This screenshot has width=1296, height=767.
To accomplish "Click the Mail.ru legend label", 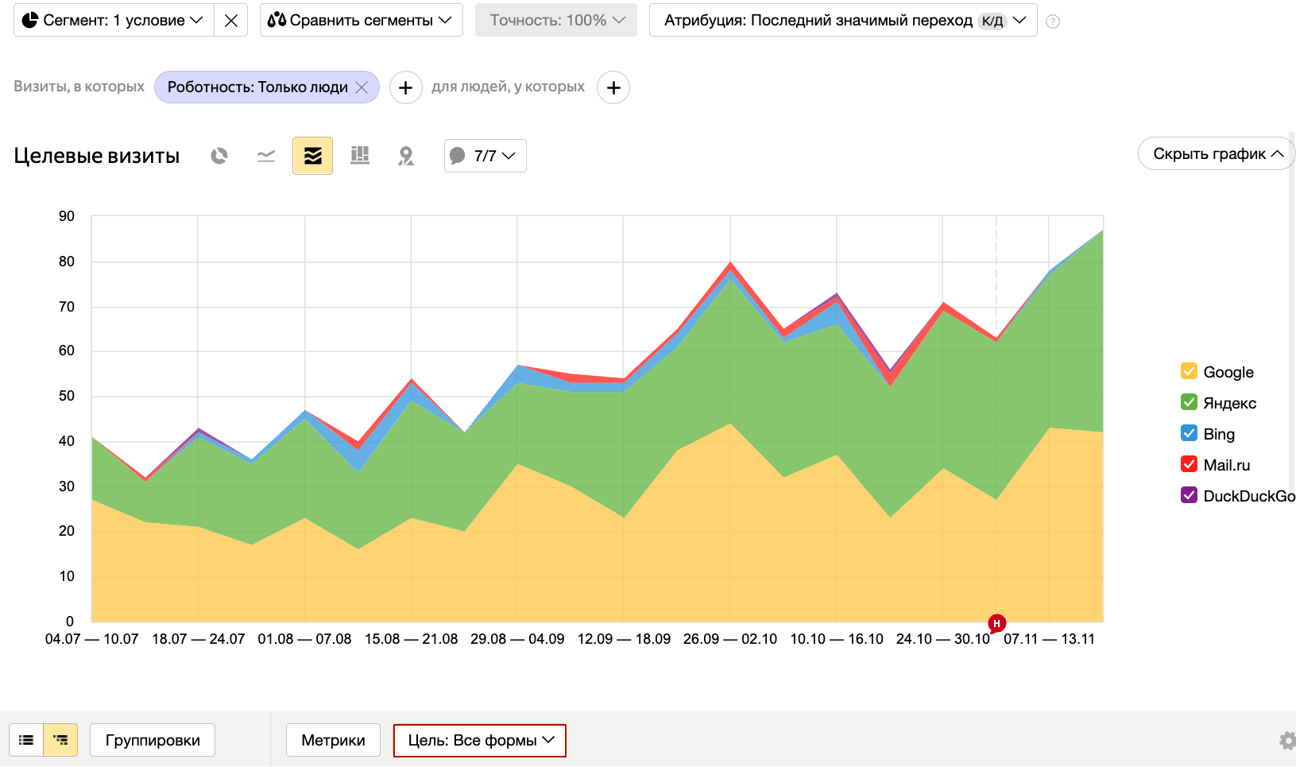I will (1227, 465).
